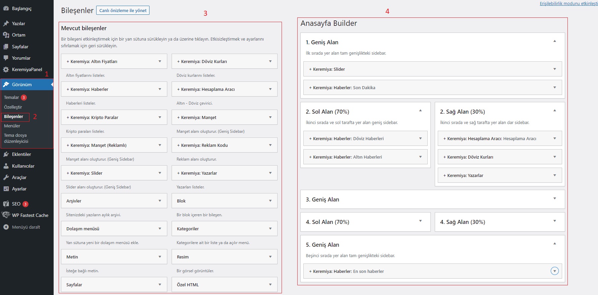The width and height of the screenshot is (598, 295).
Task: Expand the Sayfalar widget arrow
Action: coord(160,285)
